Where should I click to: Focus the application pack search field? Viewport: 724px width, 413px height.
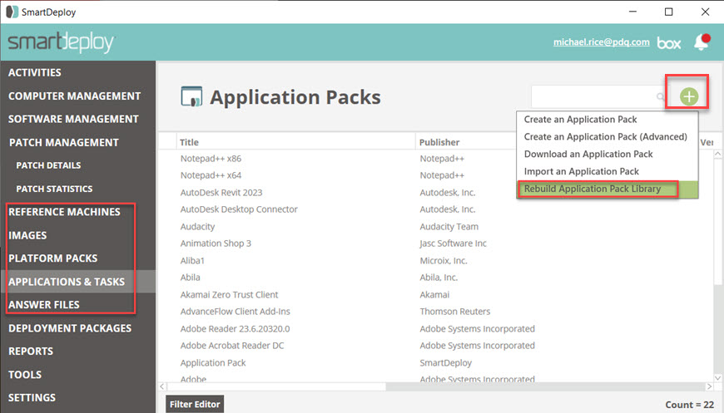pyautogui.click(x=598, y=96)
